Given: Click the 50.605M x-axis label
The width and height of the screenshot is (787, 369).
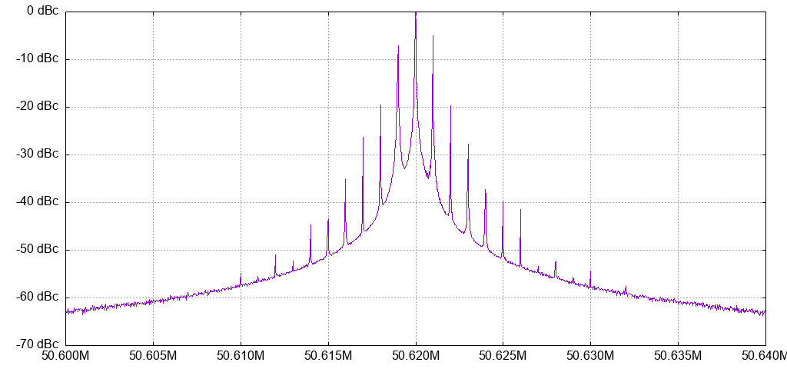Looking at the screenshot, I should (153, 357).
